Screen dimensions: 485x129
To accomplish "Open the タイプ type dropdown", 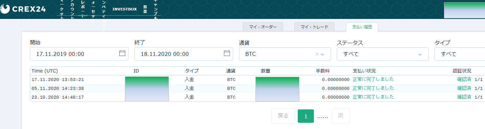I will click(460, 54).
